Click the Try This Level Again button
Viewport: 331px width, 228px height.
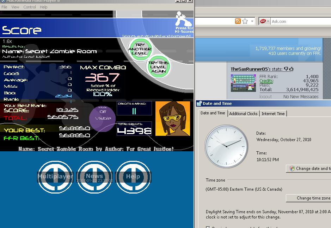coord(158,67)
